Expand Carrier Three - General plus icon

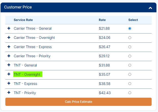9,28
